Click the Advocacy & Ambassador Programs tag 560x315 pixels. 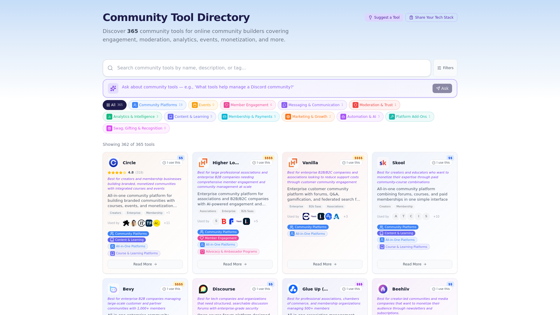(x=228, y=252)
